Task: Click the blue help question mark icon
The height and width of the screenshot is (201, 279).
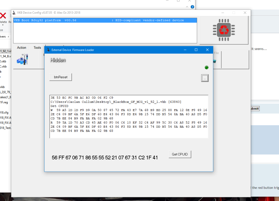Action: (x=192, y=7)
